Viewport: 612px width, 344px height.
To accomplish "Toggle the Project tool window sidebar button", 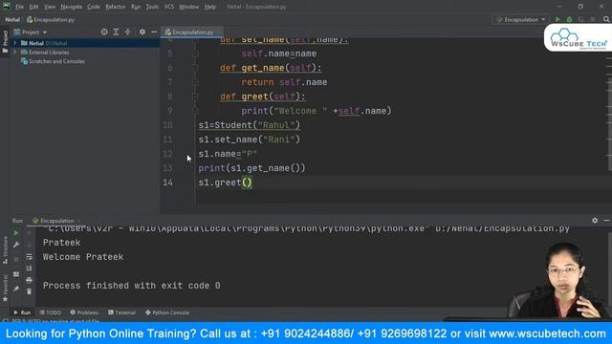I will (x=5, y=42).
